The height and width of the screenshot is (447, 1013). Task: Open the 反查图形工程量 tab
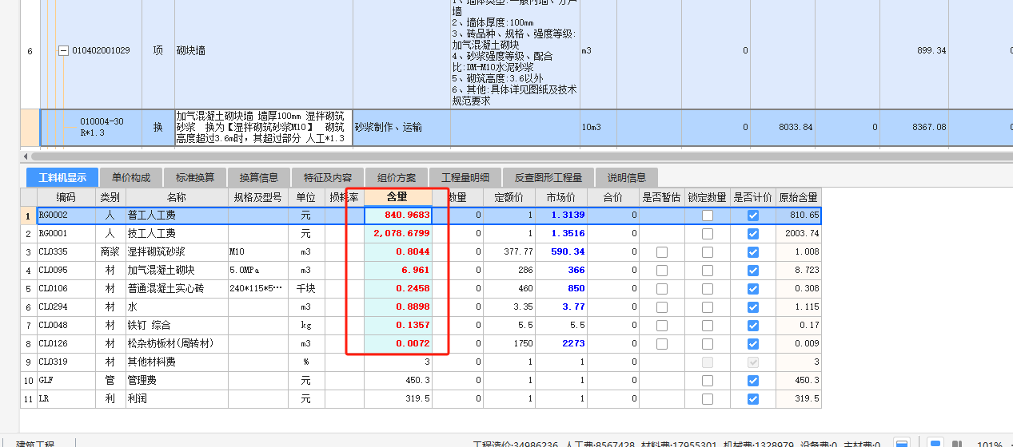pos(548,177)
